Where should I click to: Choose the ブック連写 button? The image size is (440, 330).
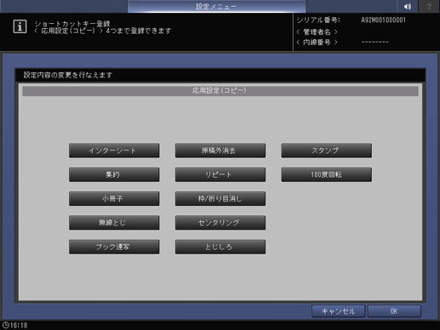click(114, 247)
